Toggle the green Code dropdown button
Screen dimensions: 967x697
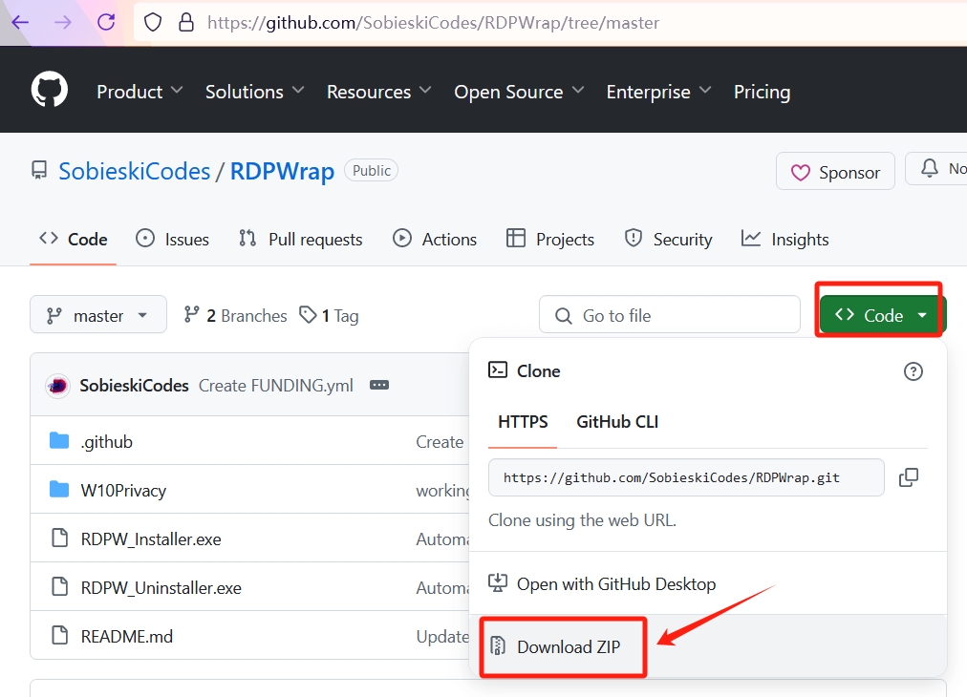pos(882,315)
